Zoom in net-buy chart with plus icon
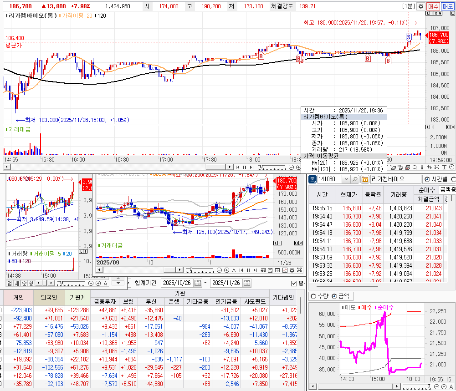This screenshot has height=391, width=456. pos(444,386)
